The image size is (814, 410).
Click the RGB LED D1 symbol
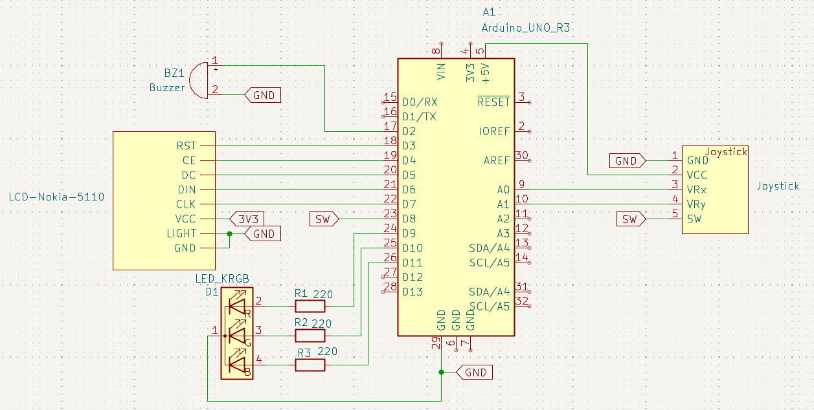238,334
